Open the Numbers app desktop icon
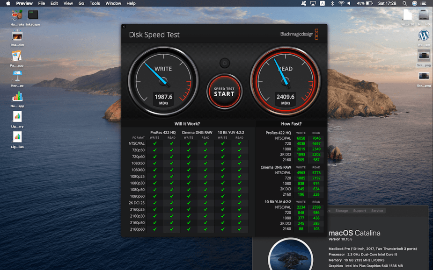The image size is (433, 270). [x=17, y=97]
